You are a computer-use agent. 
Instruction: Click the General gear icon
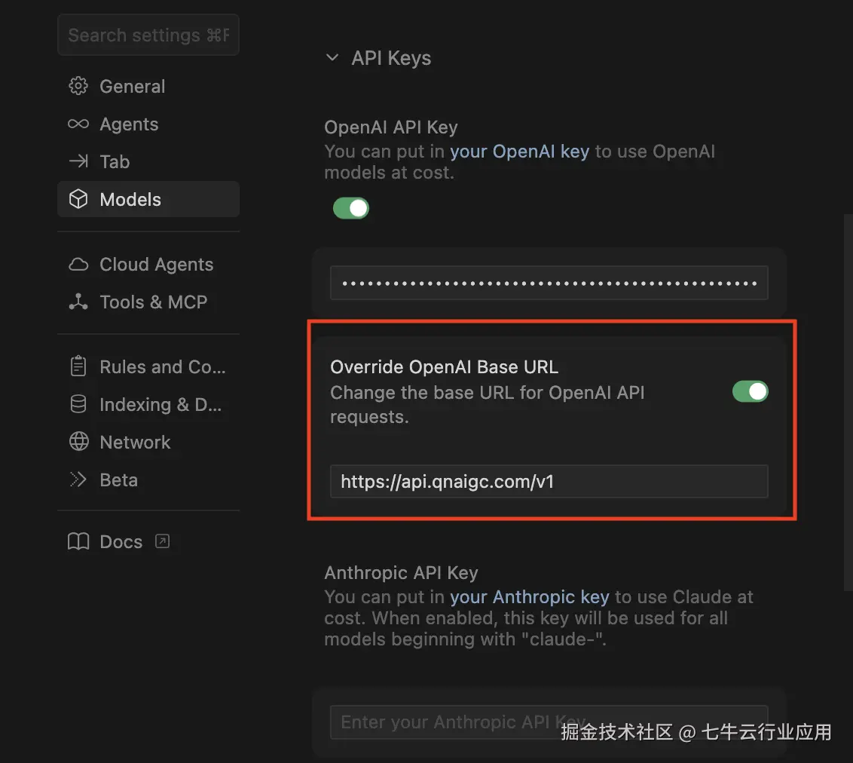click(78, 86)
